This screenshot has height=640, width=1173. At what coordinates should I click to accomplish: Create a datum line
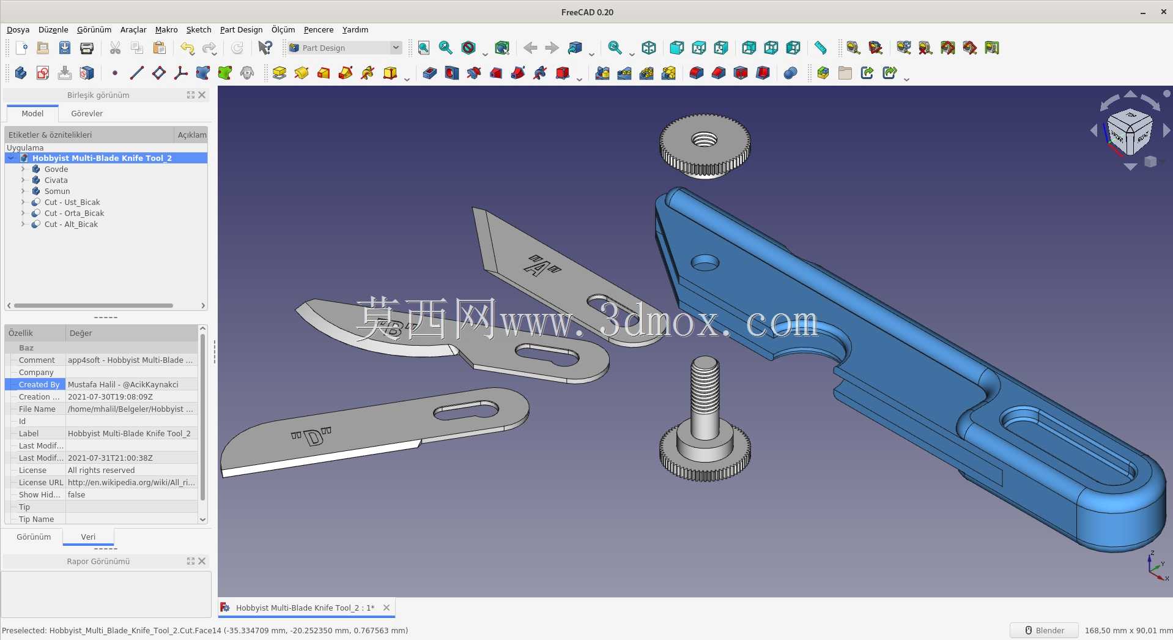click(x=137, y=73)
